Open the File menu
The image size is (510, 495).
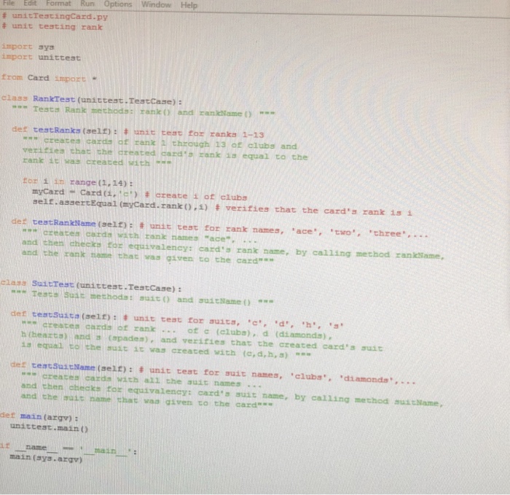coord(9,3)
